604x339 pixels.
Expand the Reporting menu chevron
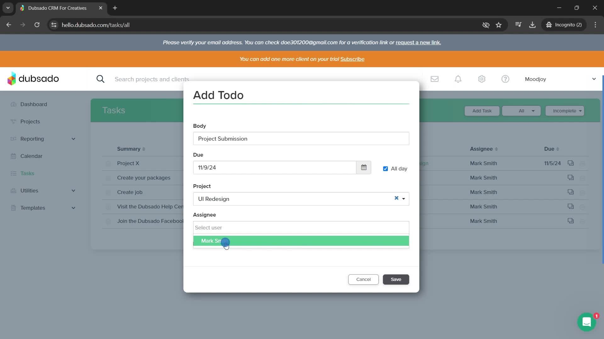click(x=73, y=139)
